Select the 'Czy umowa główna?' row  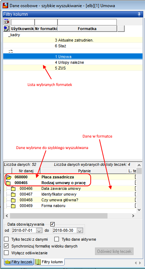[70, 200]
